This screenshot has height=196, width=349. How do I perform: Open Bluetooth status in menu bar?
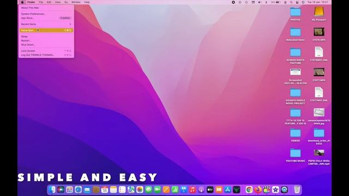266,2
